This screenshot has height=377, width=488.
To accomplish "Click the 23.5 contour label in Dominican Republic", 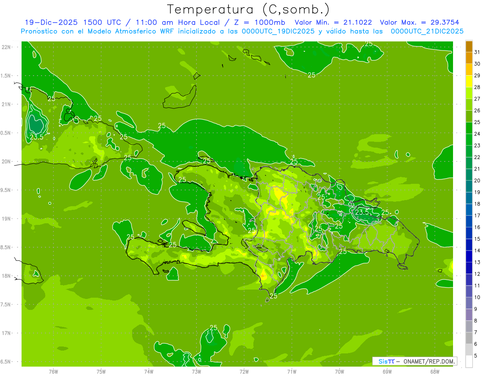I will point(362,212).
